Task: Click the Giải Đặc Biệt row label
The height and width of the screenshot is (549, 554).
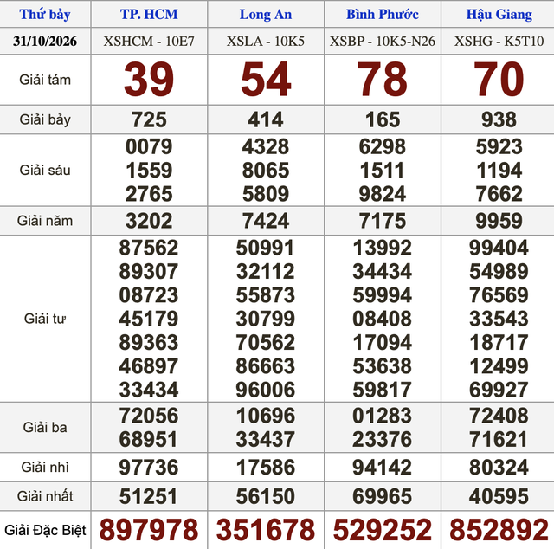Action: tap(45, 530)
